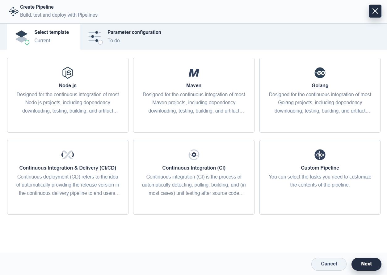Pick the Golang template title
This screenshot has width=387, height=275.
tap(320, 86)
